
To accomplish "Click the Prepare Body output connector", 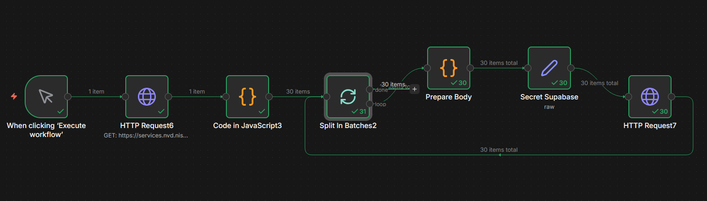I will point(470,68).
